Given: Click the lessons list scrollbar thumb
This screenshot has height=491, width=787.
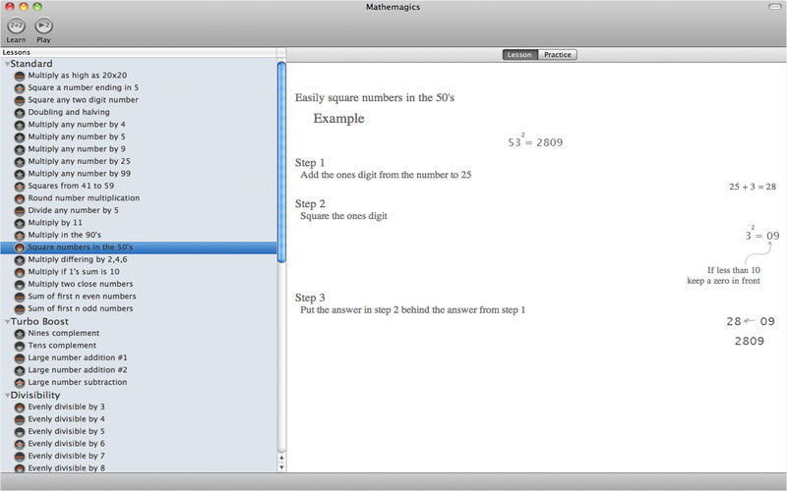Looking at the screenshot, I should tap(281, 161).
